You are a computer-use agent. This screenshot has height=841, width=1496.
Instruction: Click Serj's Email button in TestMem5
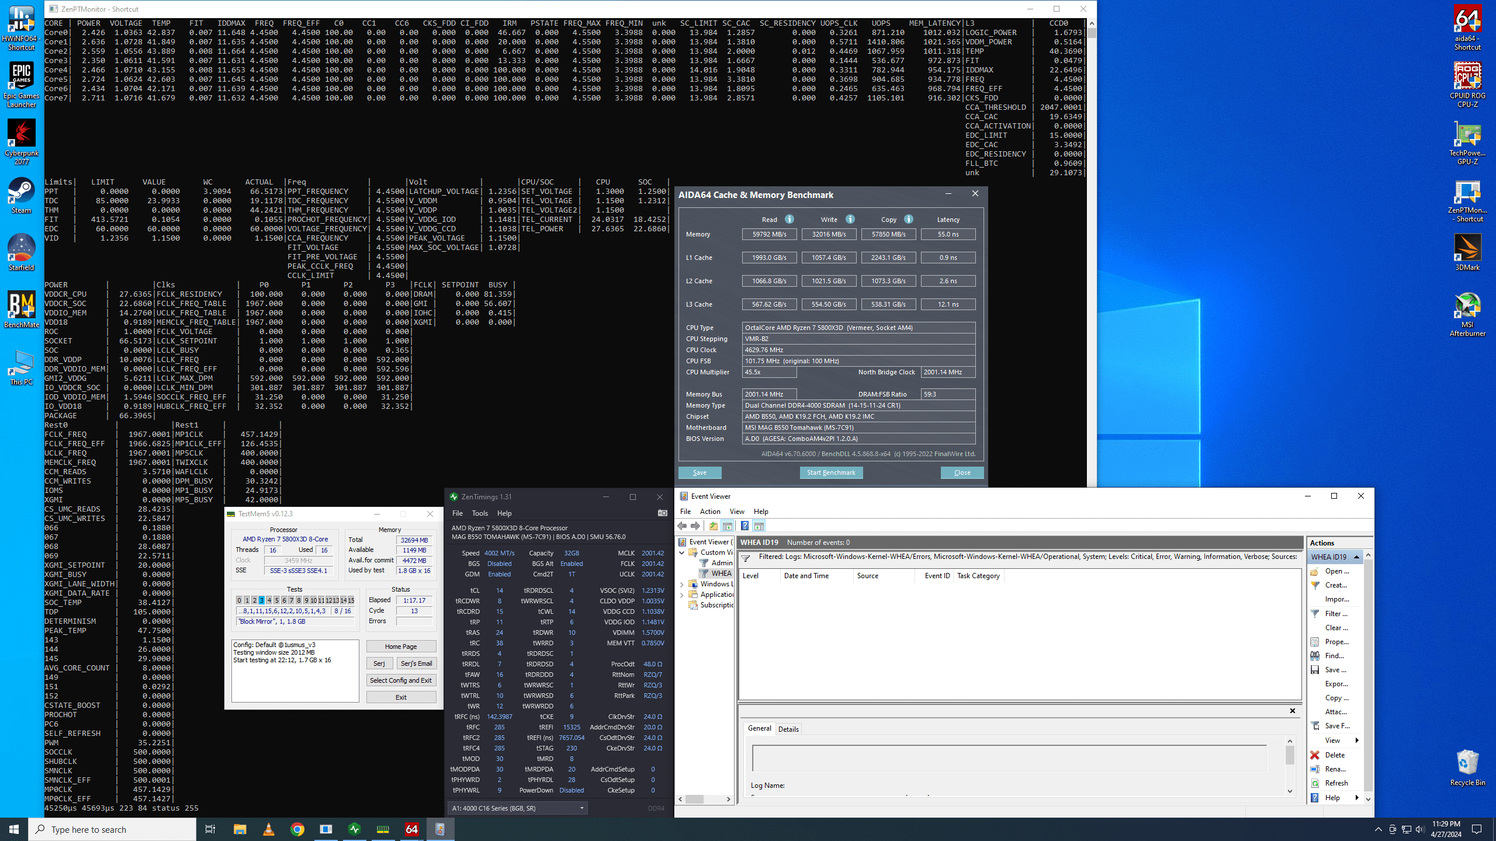(417, 663)
